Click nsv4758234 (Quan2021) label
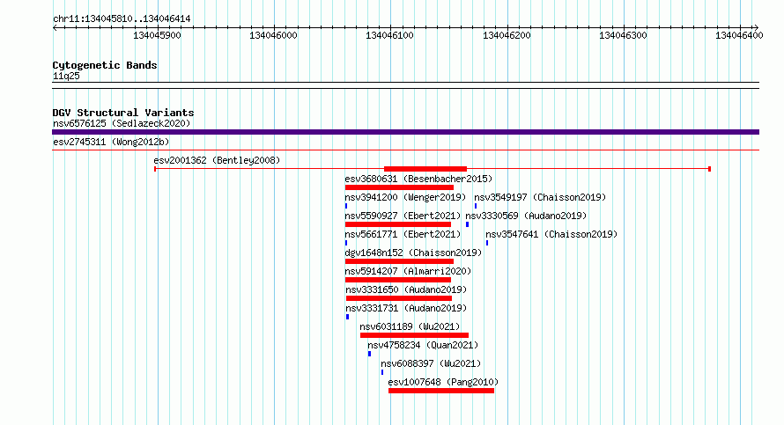The image size is (784, 425). coord(423,345)
